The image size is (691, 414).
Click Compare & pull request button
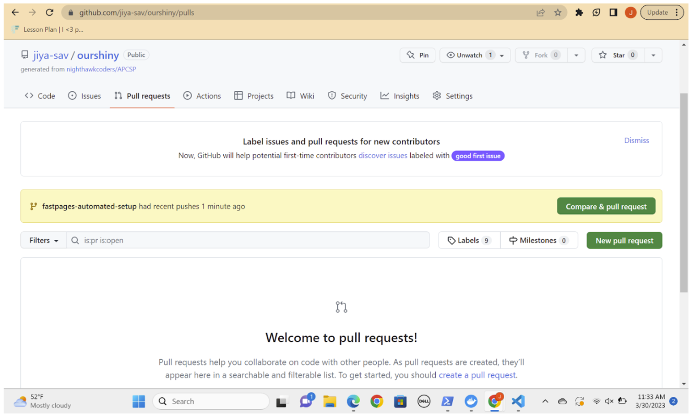point(606,207)
